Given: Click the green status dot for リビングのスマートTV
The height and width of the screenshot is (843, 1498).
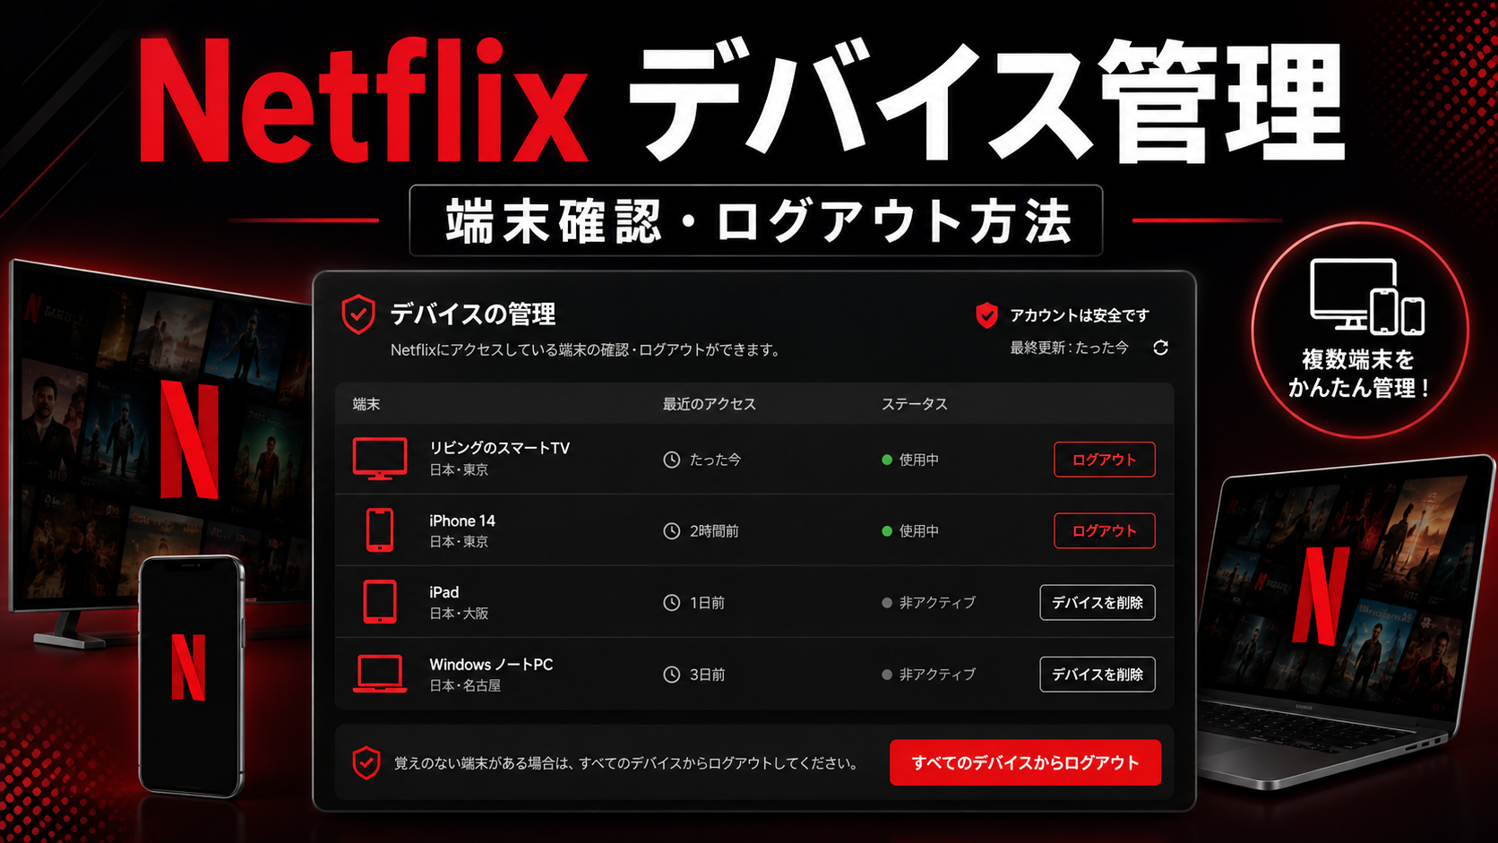Looking at the screenshot, I should pyautogui.click(x=887, y=460).
